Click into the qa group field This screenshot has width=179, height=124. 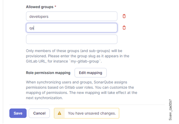(x=72, y=28)
